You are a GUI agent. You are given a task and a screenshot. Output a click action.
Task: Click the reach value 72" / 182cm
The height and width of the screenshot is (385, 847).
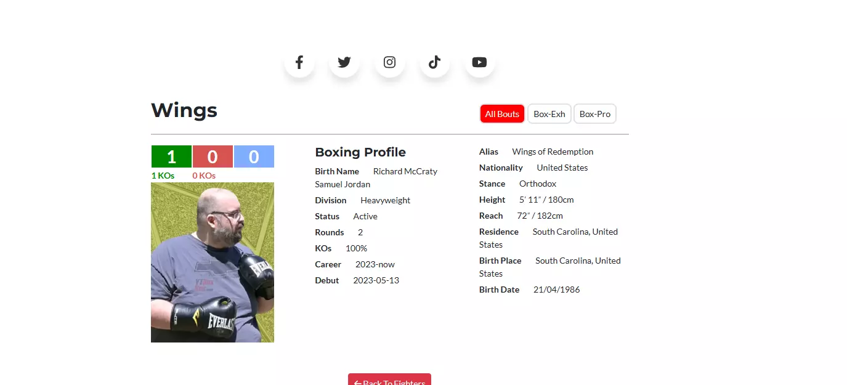pyautogui.click(x=540, y=216)
